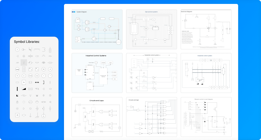Open the Gas turbine system template
This screenshot has height=140, width=261.
152,29
